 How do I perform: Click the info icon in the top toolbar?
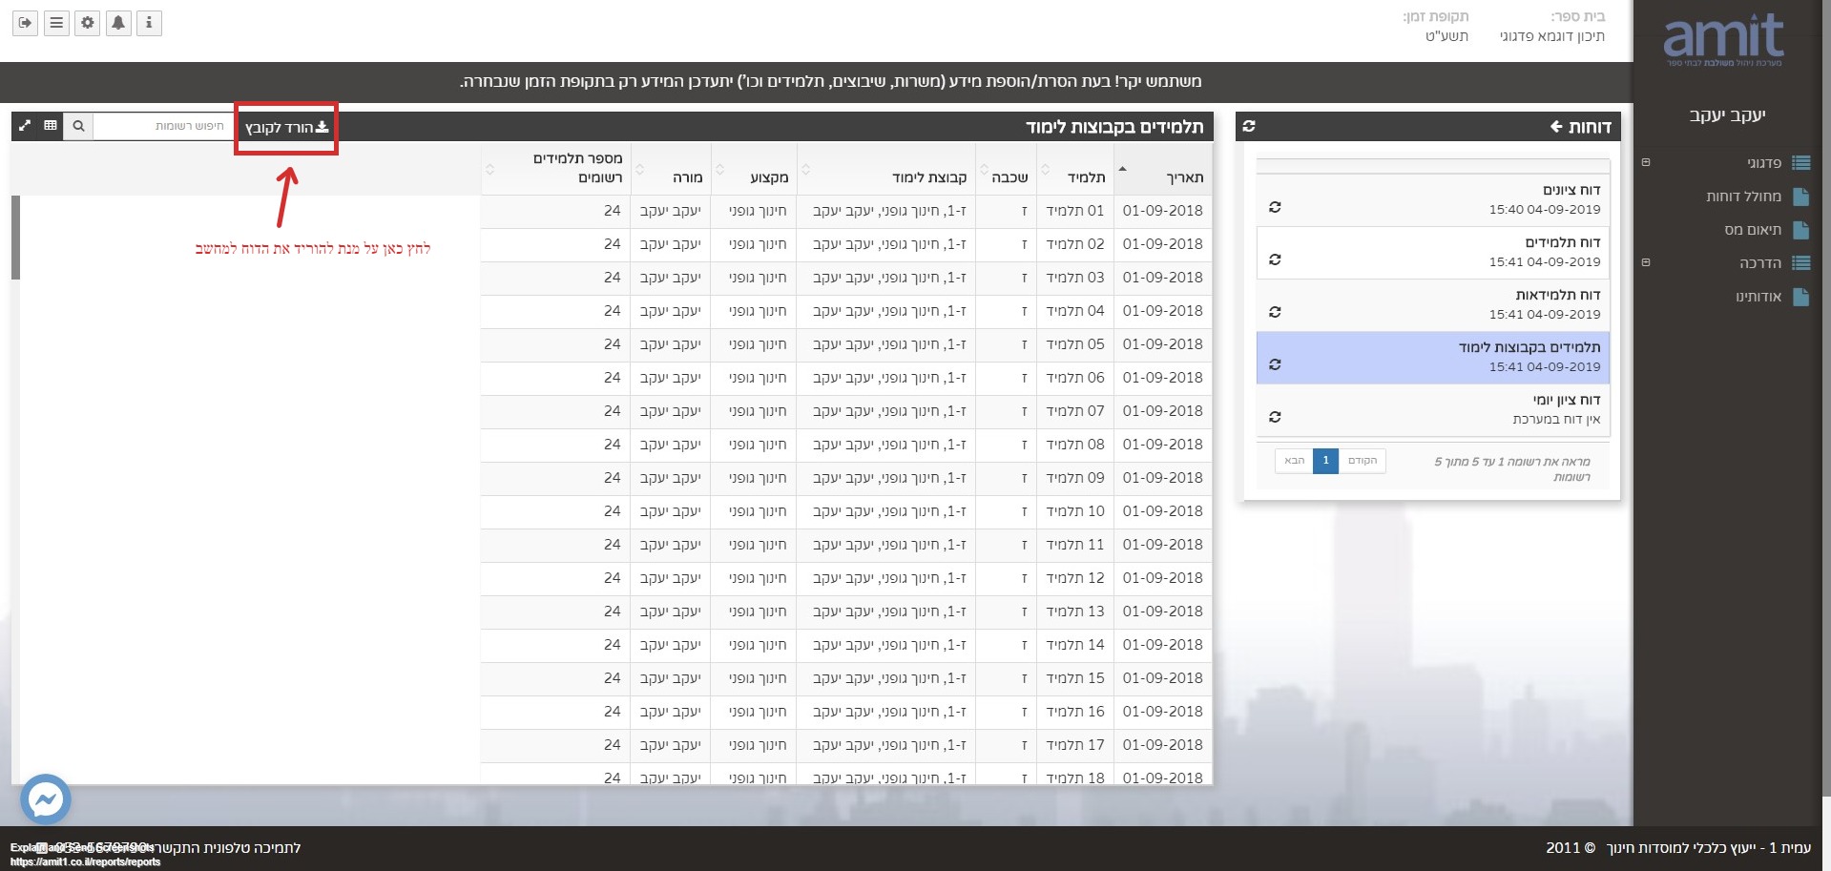tap(149, 23)
